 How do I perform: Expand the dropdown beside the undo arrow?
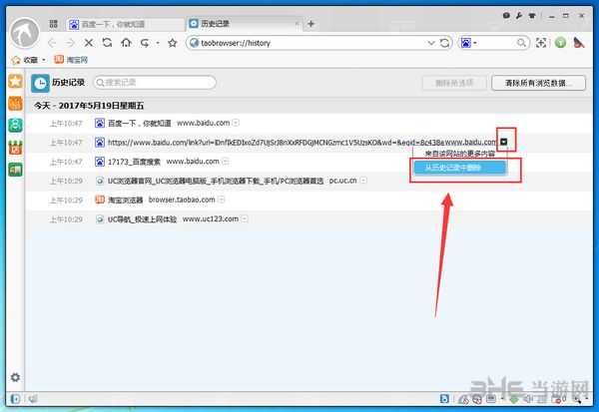[x=158, y=43]
